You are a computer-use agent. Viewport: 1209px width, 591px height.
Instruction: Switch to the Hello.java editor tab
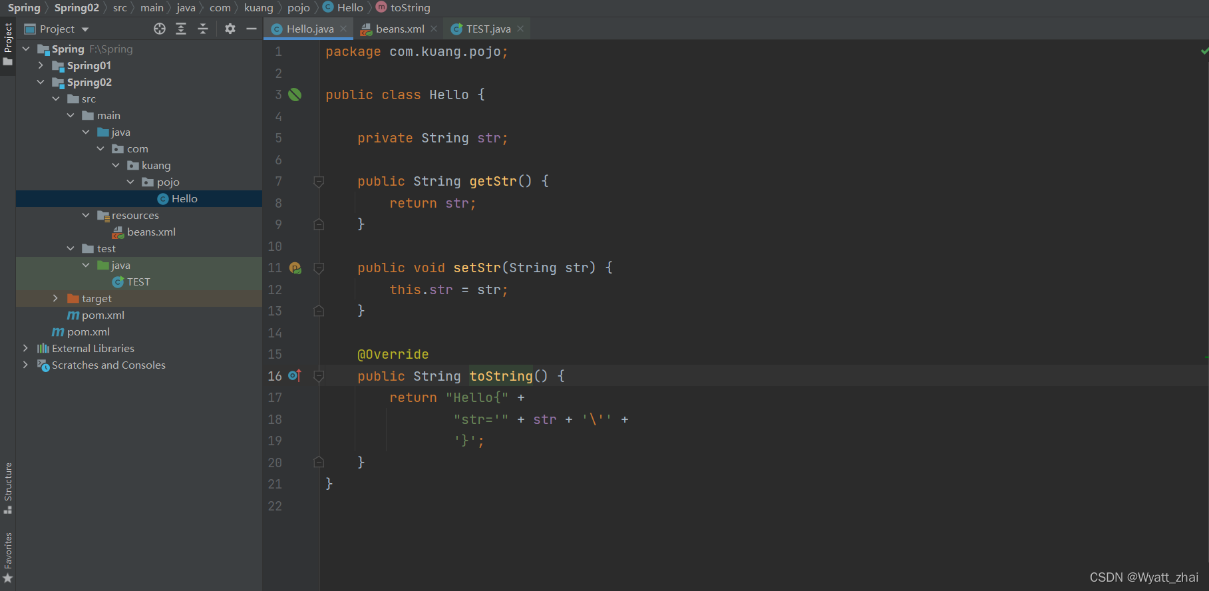coord(310,29)
